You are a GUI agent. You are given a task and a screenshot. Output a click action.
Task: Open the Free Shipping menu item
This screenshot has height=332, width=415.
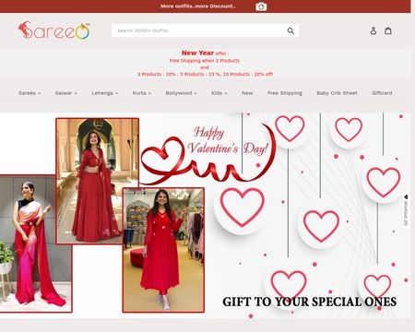point(285,93)
